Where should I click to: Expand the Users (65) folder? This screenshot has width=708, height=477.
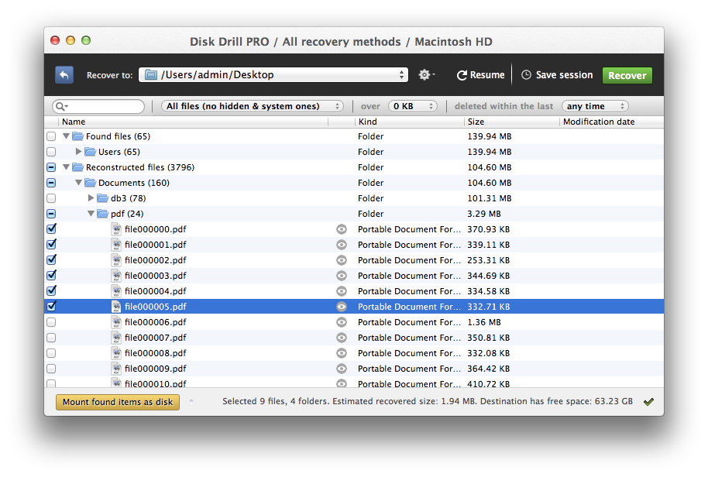coord(78,151)
